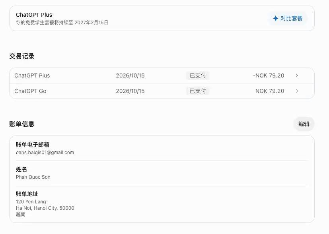Click the 账单电子邮箱 field label
Viewport: 329px width, 234px height.
(33, 145)
